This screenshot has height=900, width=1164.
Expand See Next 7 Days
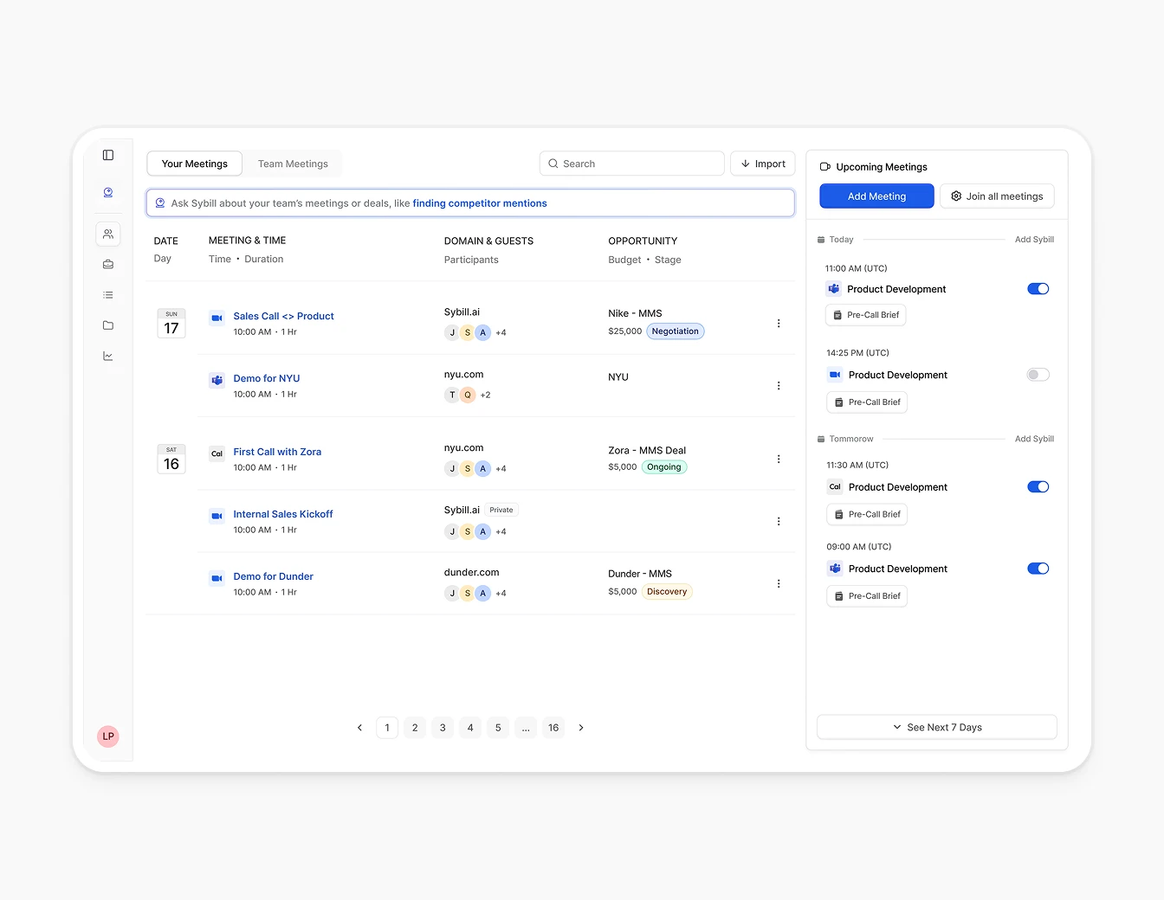[x=936, y=727]
